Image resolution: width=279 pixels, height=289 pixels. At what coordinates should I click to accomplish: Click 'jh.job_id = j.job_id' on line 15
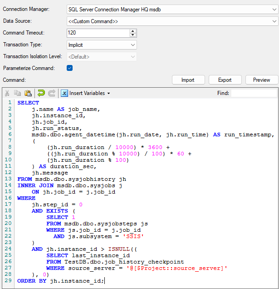[79, 192]
